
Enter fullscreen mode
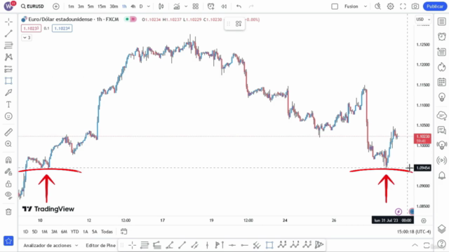[403, 6]
